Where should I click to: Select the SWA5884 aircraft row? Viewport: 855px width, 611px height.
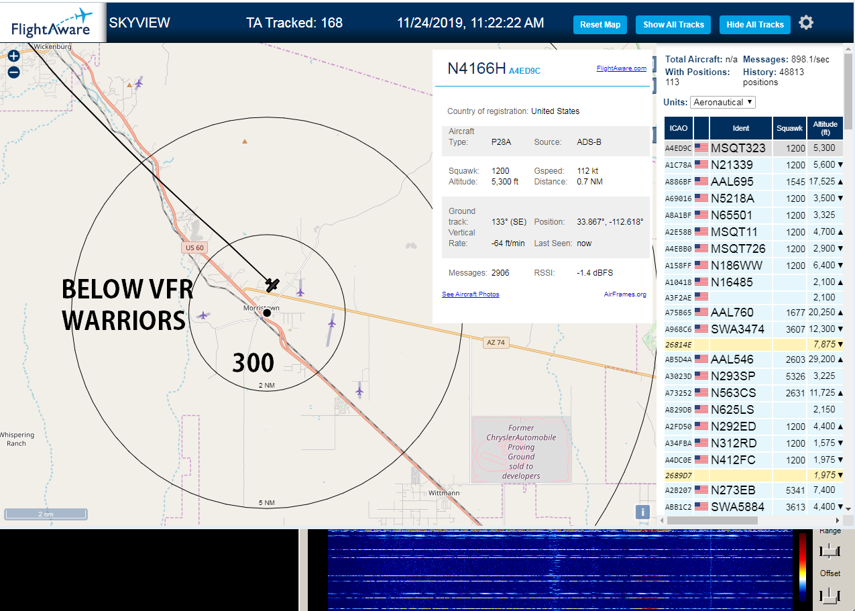(x=754, y=507)
